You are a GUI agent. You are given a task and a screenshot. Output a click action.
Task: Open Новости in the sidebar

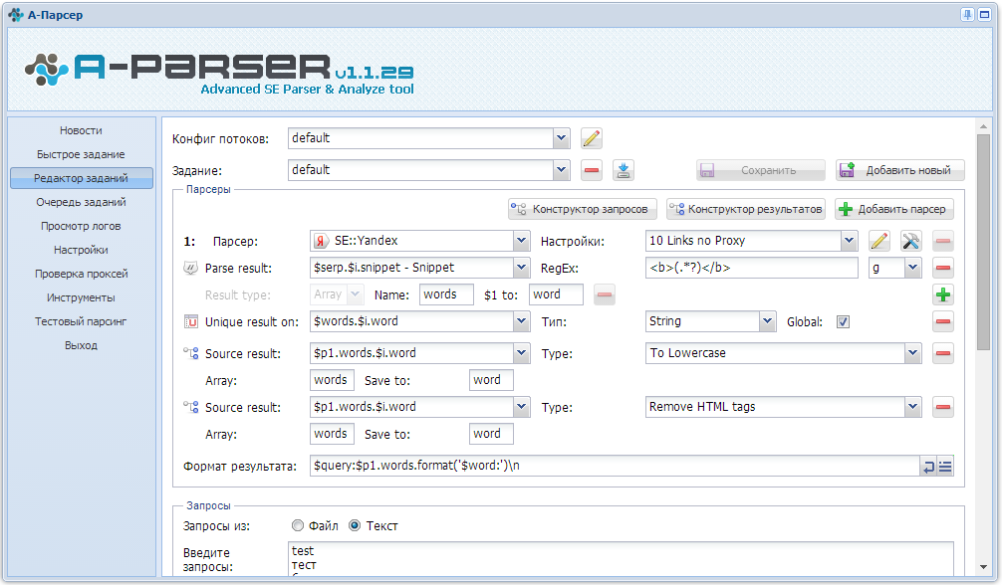pyautogui.click(x=81, y=130)
